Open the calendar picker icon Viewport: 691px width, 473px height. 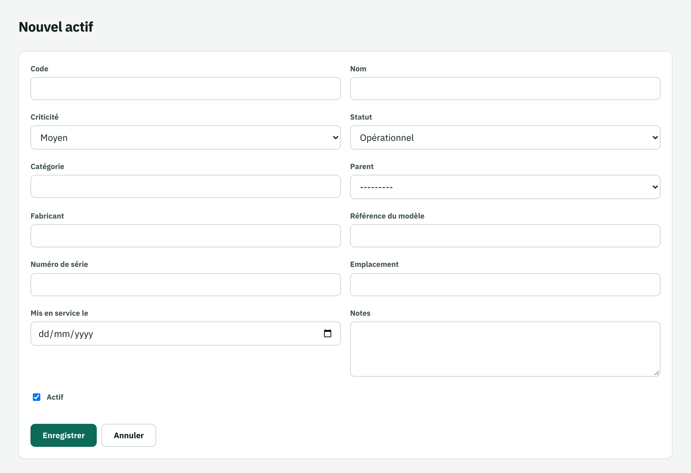tap(327, 333)
